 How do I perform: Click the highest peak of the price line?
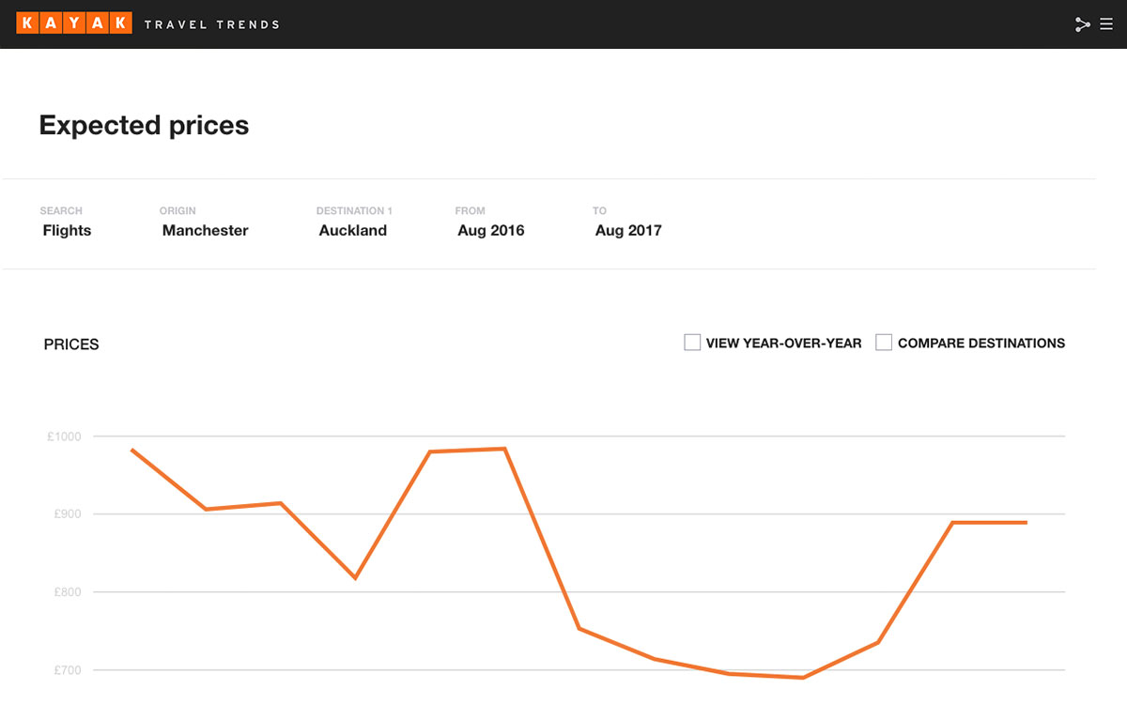[x=505, y=449]
